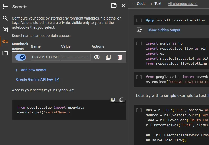Open the Files folder sidebar icon
The width and height of the screenshot is (209, 145).
(5, 53)
